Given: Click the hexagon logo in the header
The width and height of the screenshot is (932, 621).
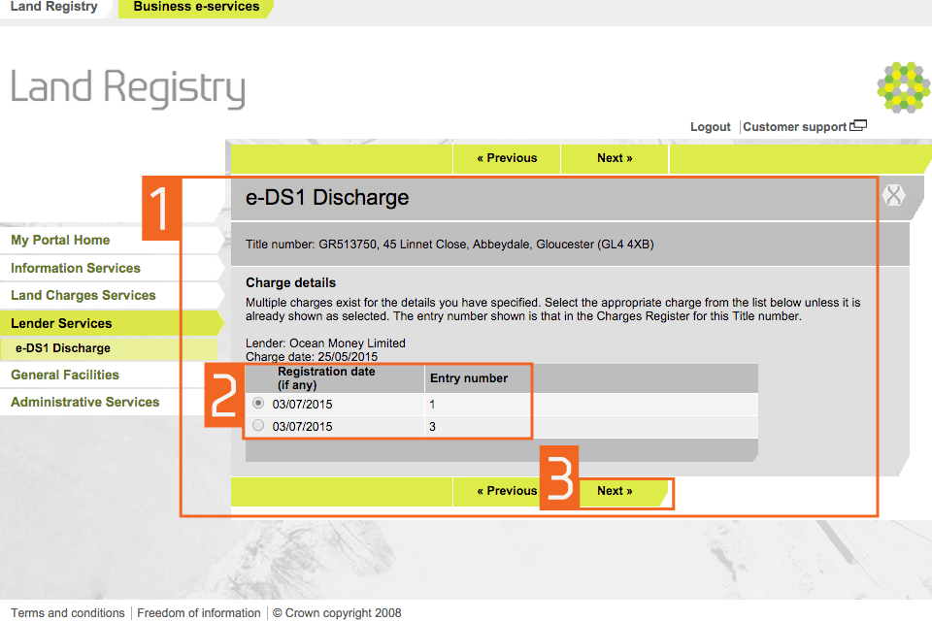Looking at the screenshot, I should tap(903, 88).
